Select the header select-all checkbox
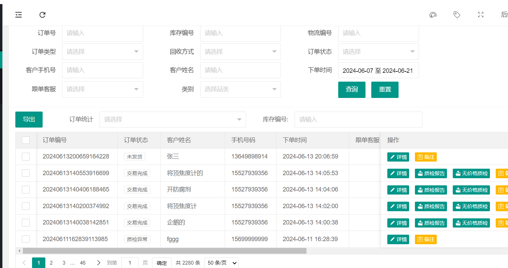The image size is (508, 268). (x=26, y=140)
